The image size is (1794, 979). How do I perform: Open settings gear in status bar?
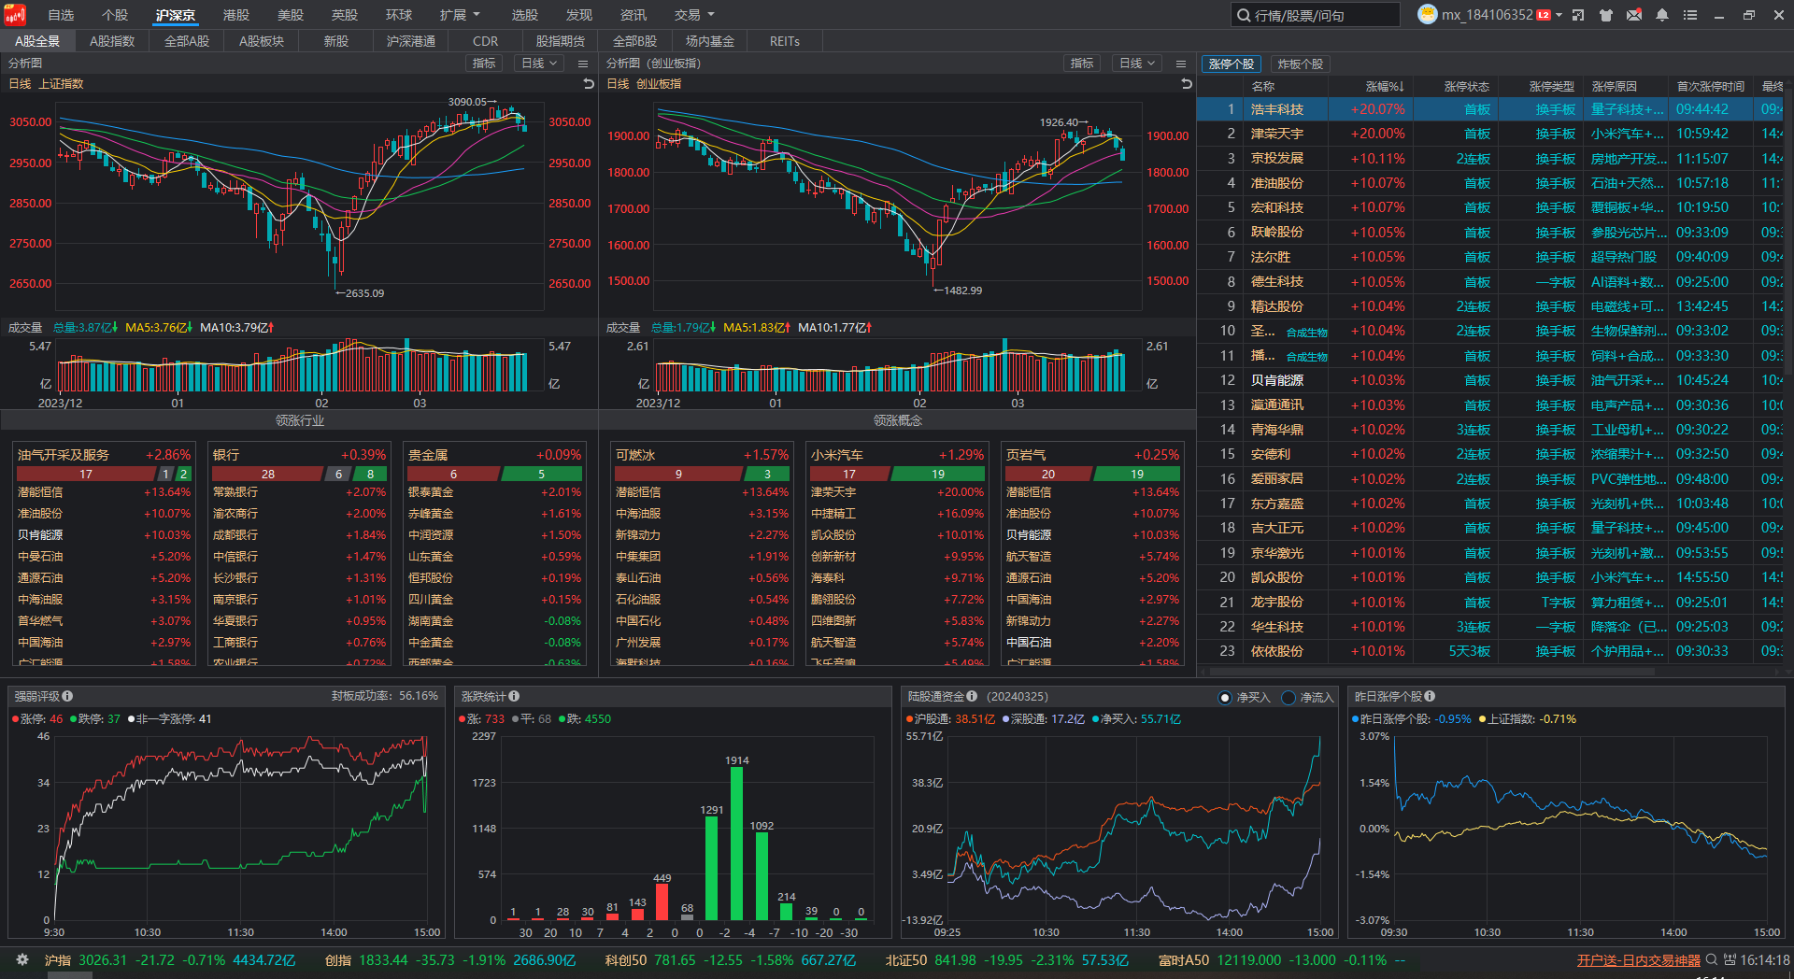(x=22, y=959)
